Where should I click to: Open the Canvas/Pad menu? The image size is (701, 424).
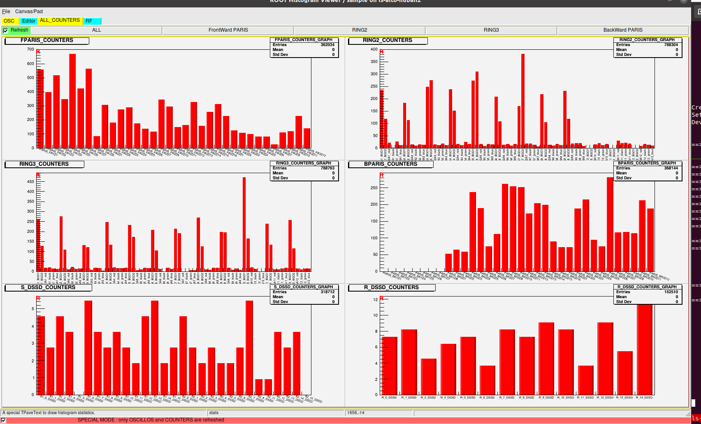[29, 12]
